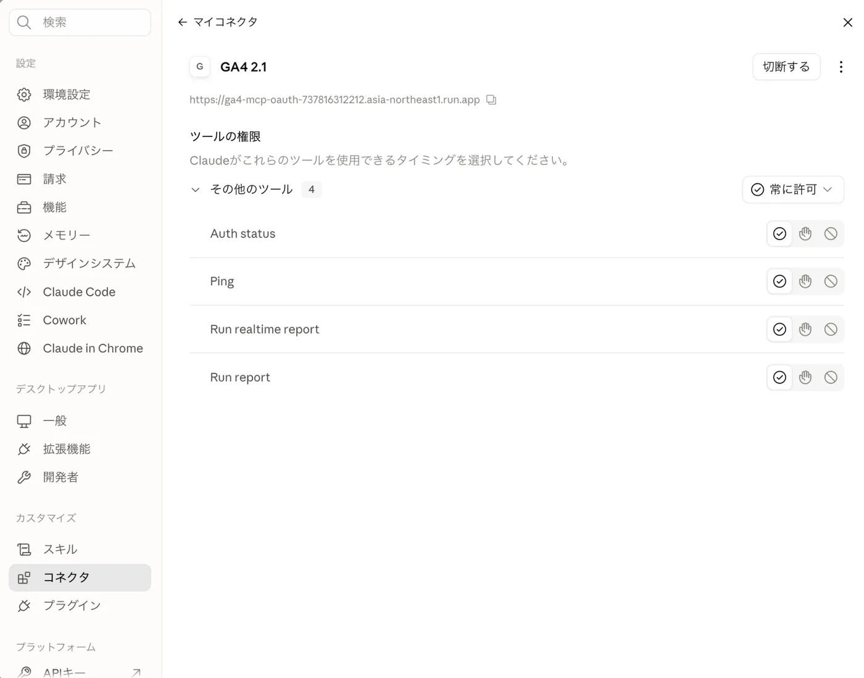Open プライバシー settings
This screenshot has width=864, height=678.
click(80, 151)
